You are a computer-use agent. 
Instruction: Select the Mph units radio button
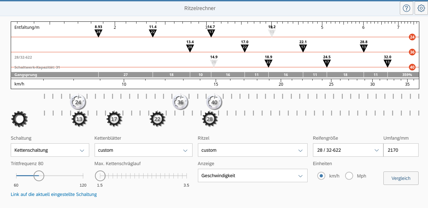click(349, 176)
